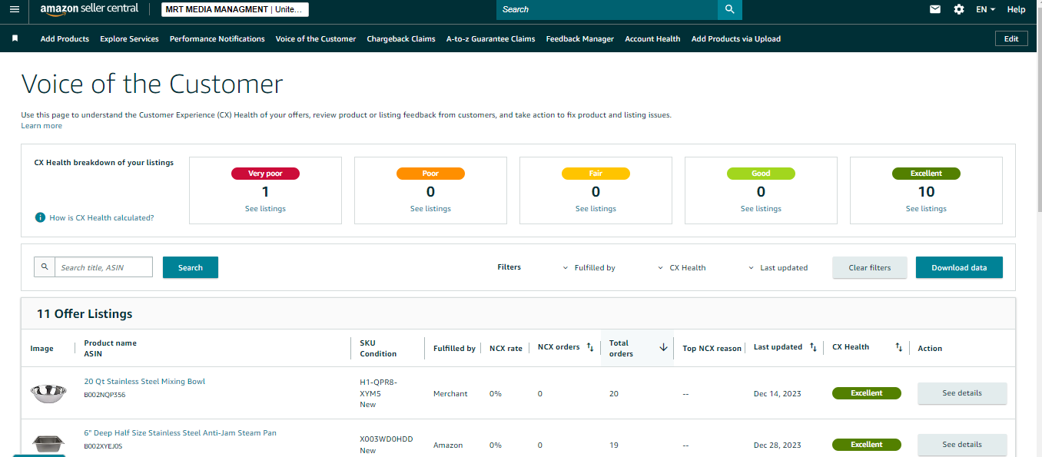Screen dimensions: 1042x457
Task: Open 6" Deep Half Size Steam Pan link
Action: pyautogui.click(x=180, y=433)
